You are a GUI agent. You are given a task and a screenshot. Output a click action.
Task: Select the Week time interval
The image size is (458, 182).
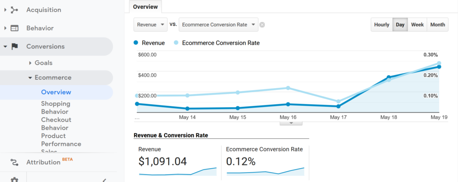[417, 25]
